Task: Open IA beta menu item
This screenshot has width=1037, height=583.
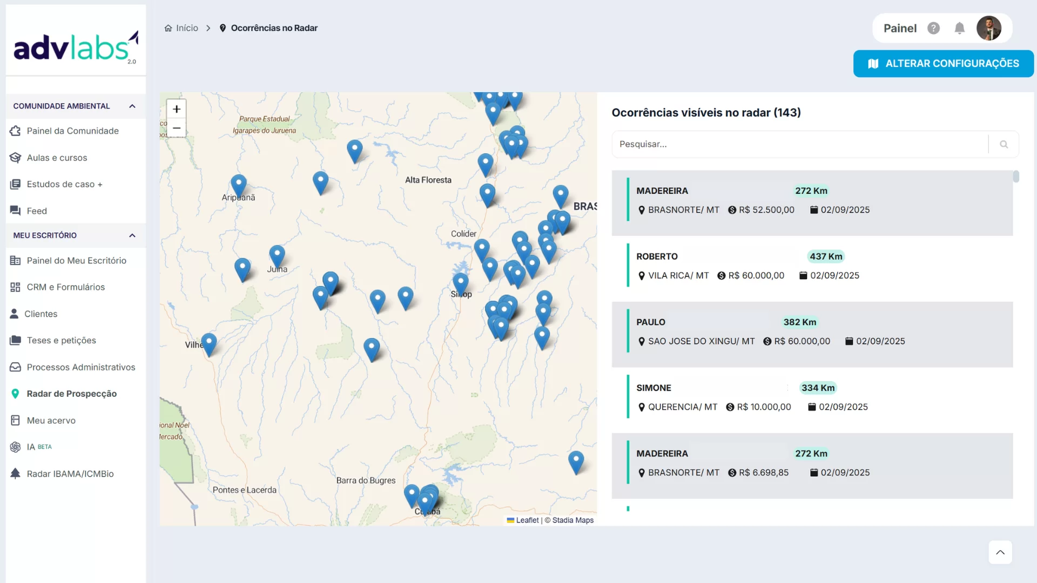Action: 31,447
